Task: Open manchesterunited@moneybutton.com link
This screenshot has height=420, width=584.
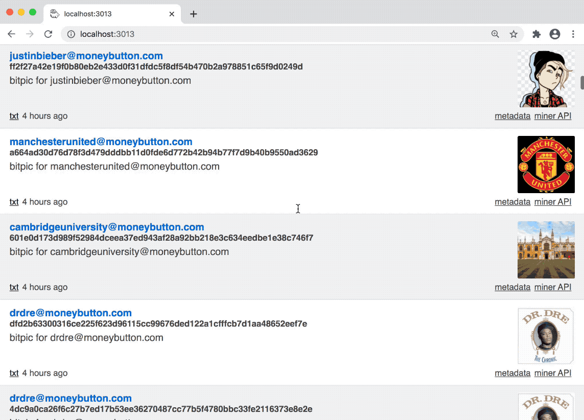Action: click(x=101, y=142)
